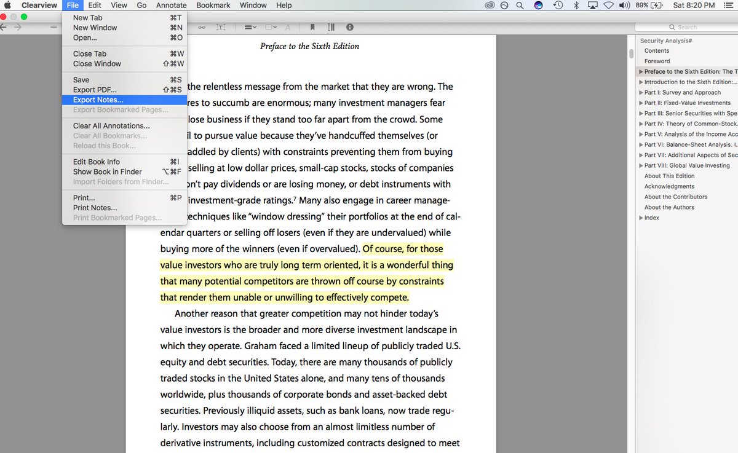The height and width of the screenshot is (453, 738).
Task: Click the sidebar Search field
Action: pyautogui.click(x=686, y=27)
